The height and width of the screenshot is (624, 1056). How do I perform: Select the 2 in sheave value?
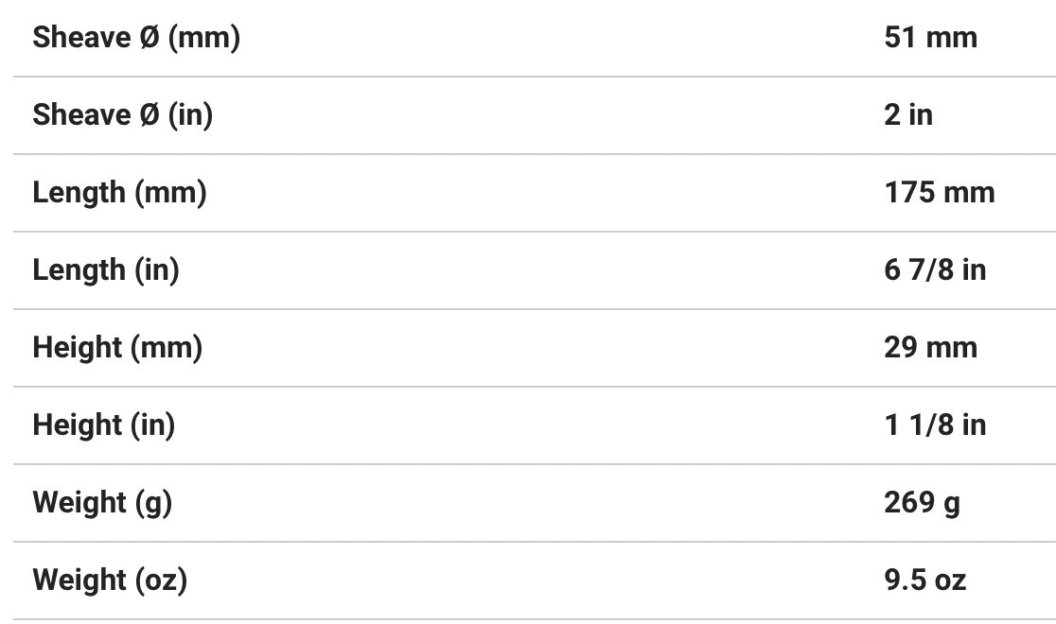pos(908,115)
